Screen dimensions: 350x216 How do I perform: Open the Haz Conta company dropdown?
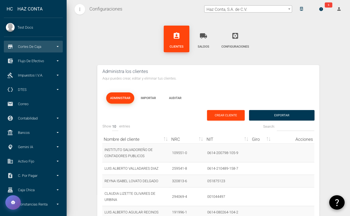click(248, 9)
